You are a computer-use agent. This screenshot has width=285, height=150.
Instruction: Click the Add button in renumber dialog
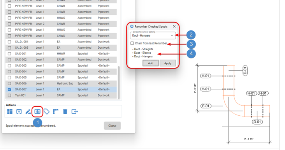[151, 63]
